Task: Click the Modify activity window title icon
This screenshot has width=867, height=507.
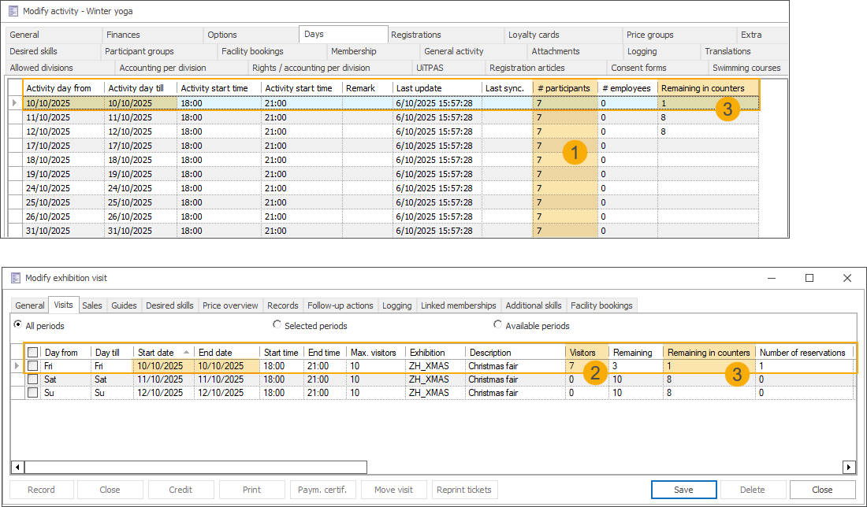Action: point(13,11)
